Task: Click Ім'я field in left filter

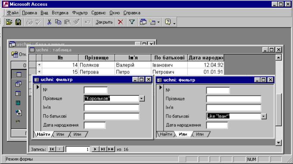Action: coord(112,108)
